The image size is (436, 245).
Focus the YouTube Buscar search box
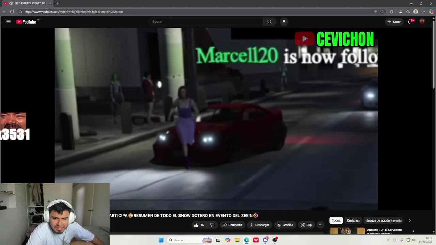pos(206,22)
